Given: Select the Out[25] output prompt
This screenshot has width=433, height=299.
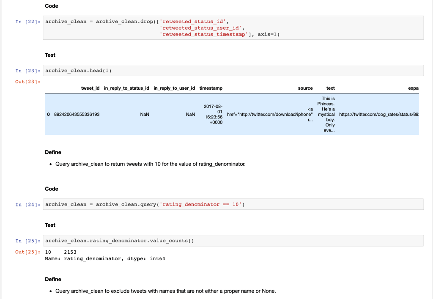Looking at the screenshot, I should 27,252.
